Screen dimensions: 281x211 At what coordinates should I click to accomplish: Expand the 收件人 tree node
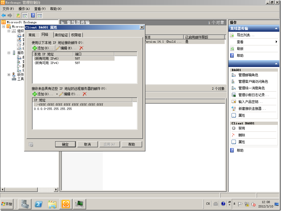(x=8, y=75)
